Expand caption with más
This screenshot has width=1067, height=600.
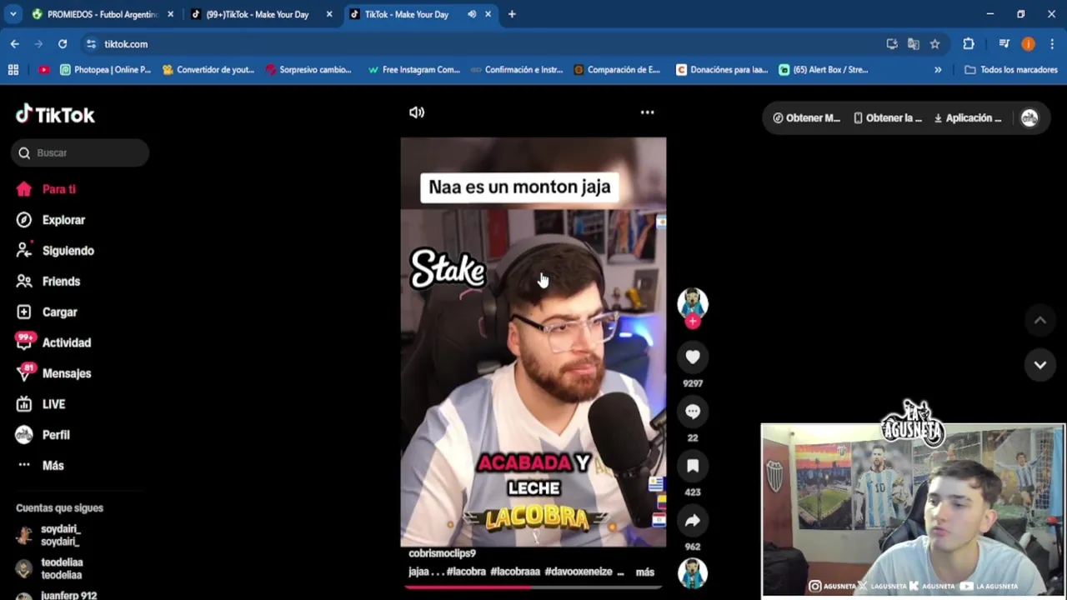[645, 572]
